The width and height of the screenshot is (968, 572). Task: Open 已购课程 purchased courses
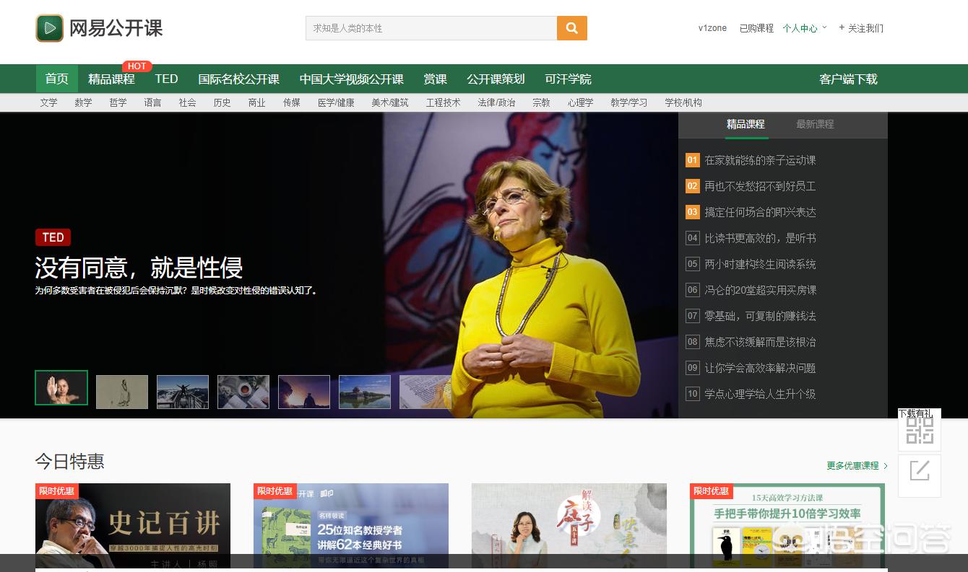756,28
